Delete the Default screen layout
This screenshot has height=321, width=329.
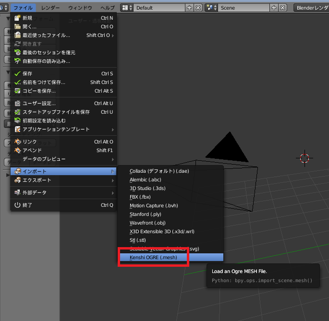coord(198,8)
